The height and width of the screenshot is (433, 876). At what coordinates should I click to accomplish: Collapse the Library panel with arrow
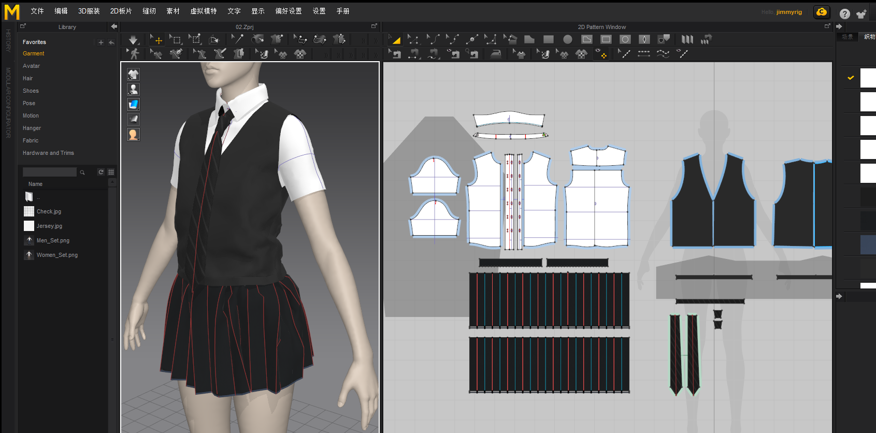114,26
